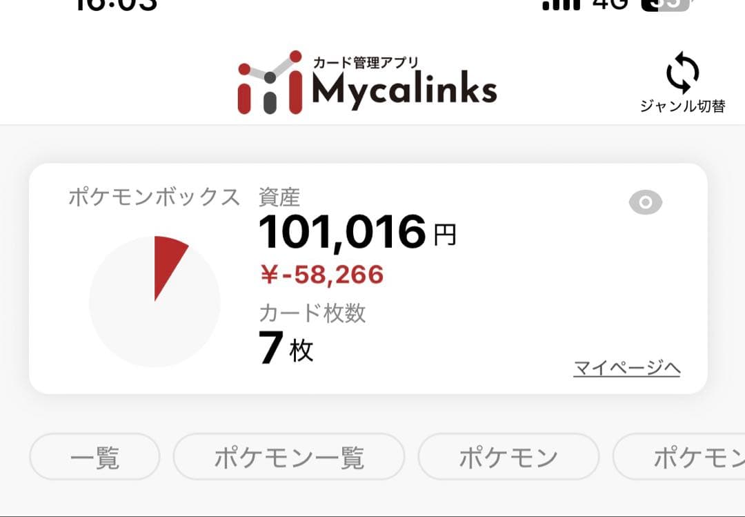Click the red slice of the pie chart
Image resolution: width=745 pixels, height=517 pixels.
pyautogui.click(x=167, y=260)
